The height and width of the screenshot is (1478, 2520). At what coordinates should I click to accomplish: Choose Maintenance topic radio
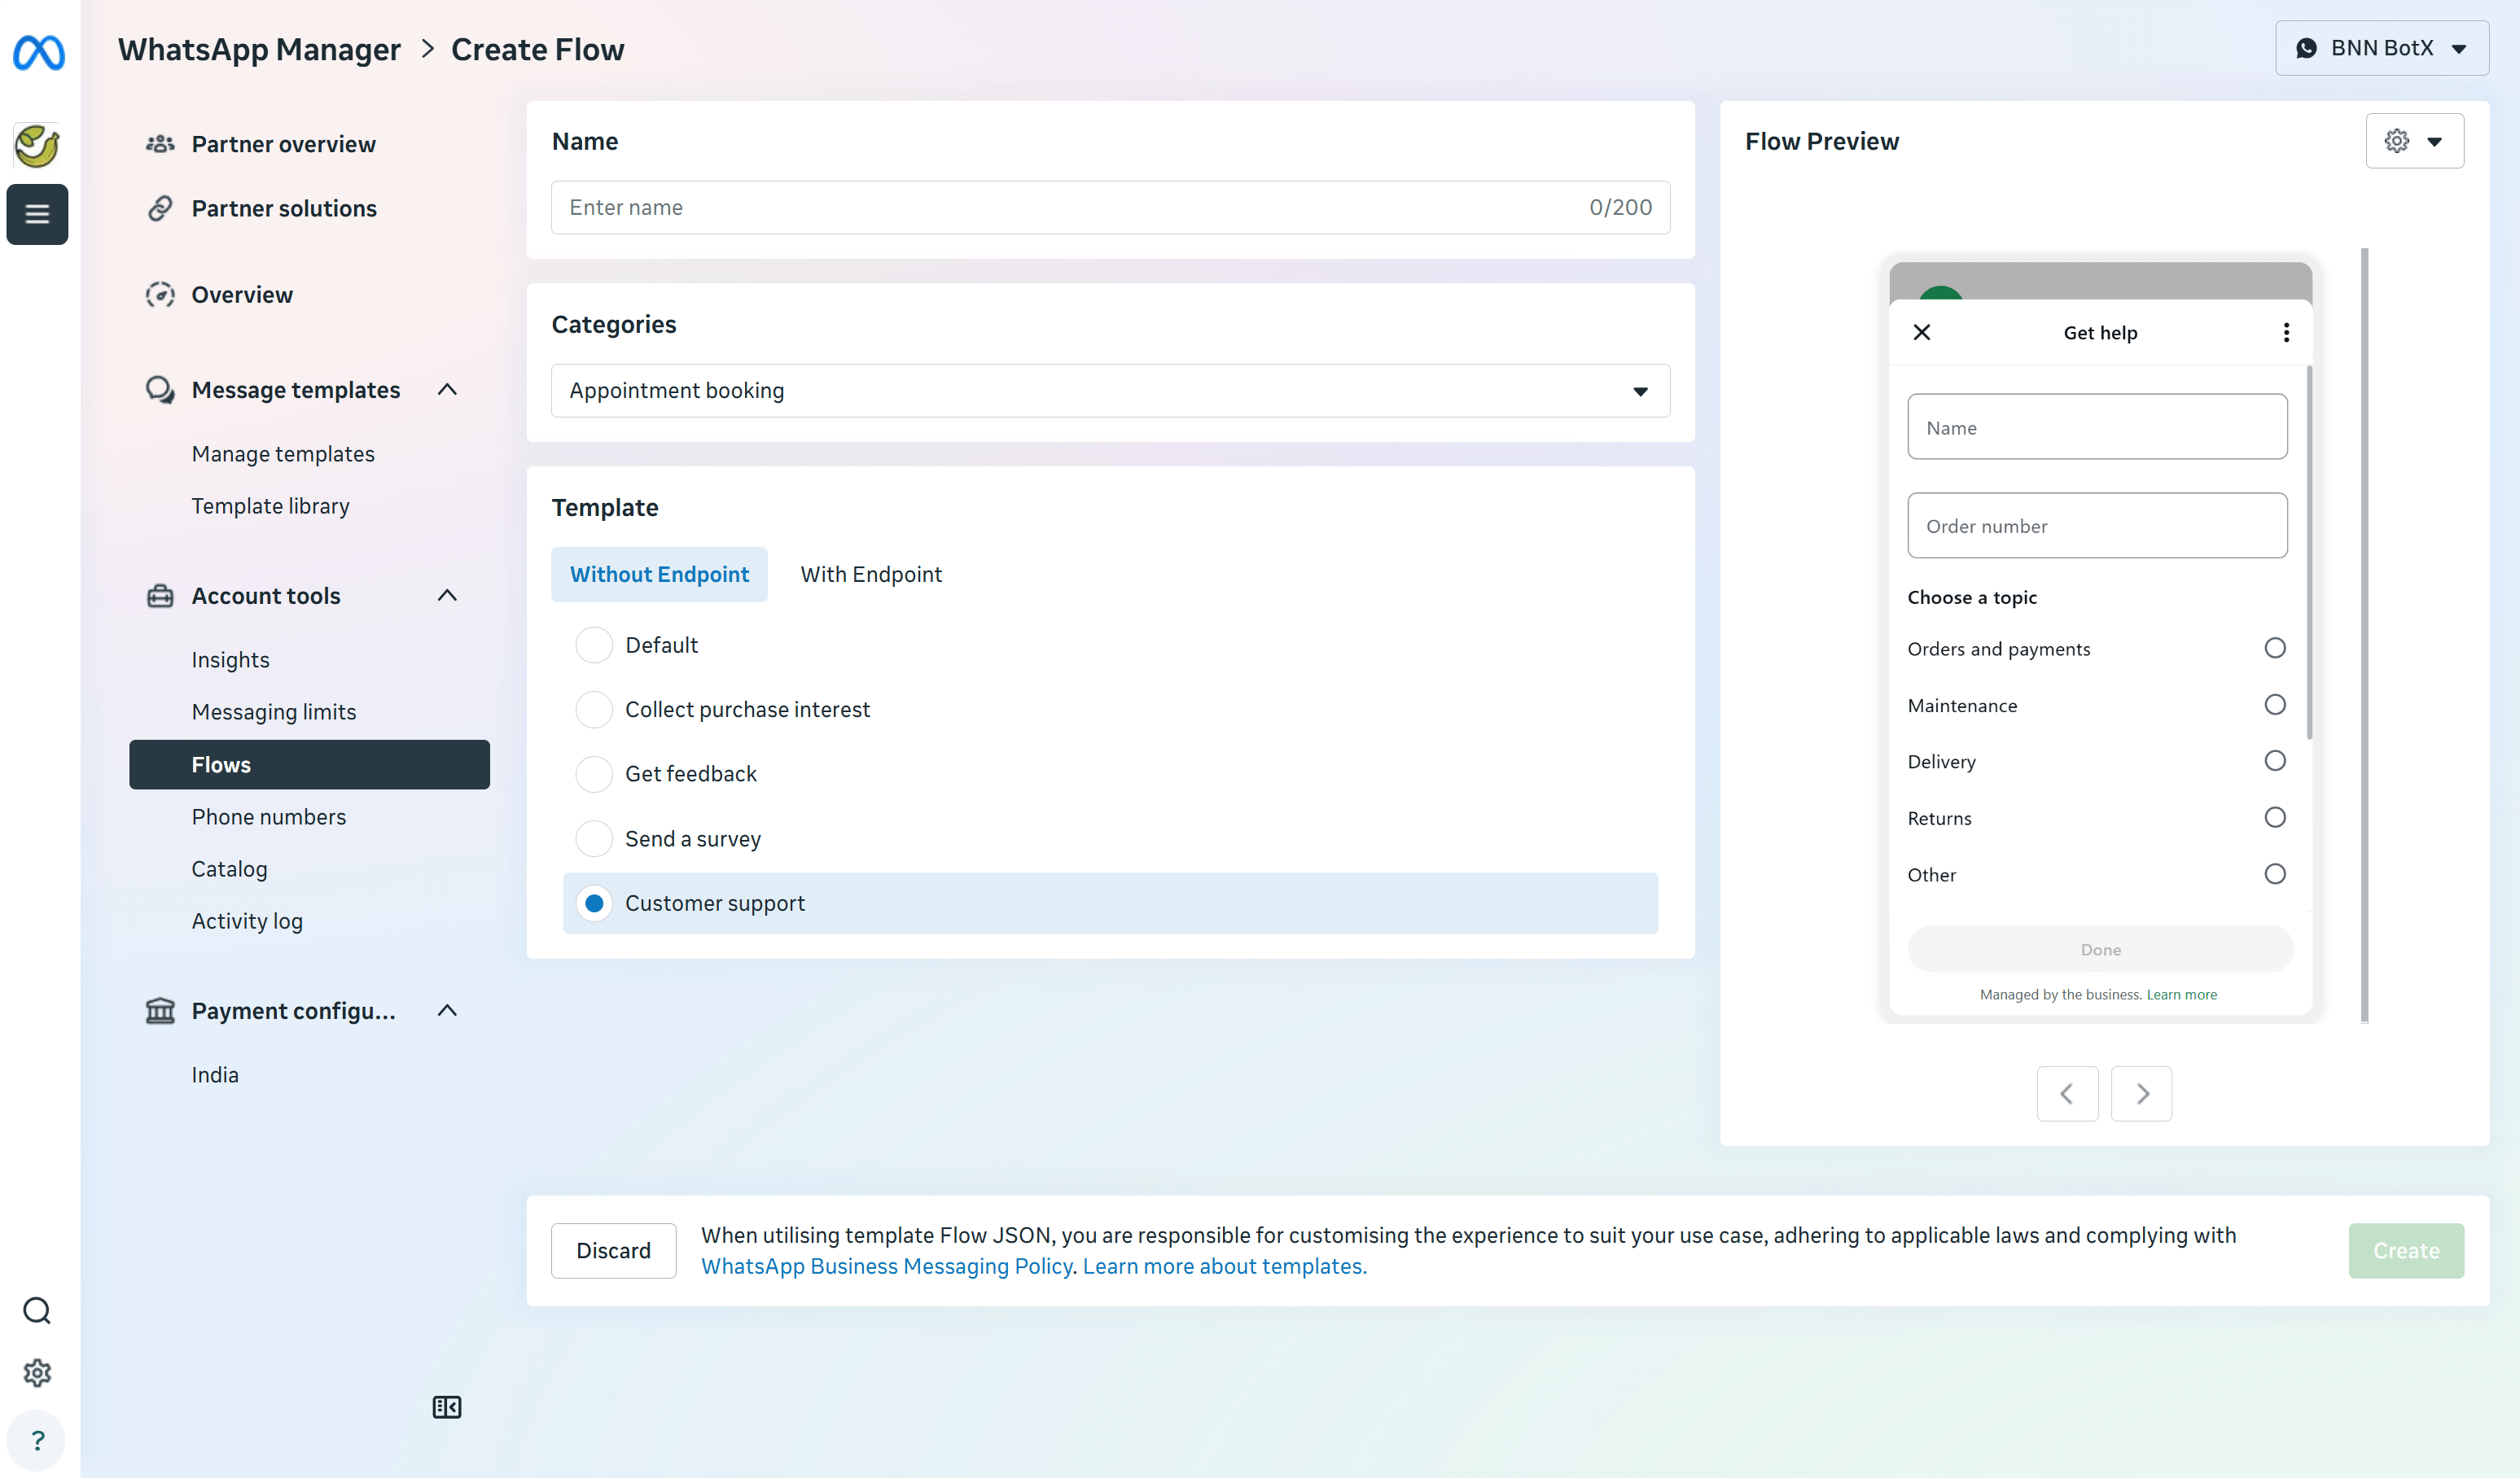click(2274, 705)
